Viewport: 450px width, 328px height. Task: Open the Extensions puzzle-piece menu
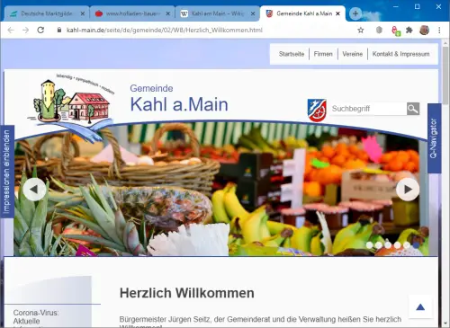409,30
